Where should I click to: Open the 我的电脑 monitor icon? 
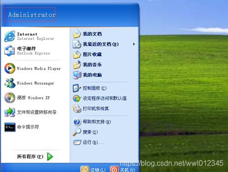(77, 75)
